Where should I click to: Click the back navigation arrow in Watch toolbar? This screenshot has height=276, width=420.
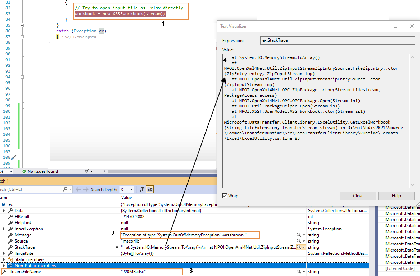[78, 189]
